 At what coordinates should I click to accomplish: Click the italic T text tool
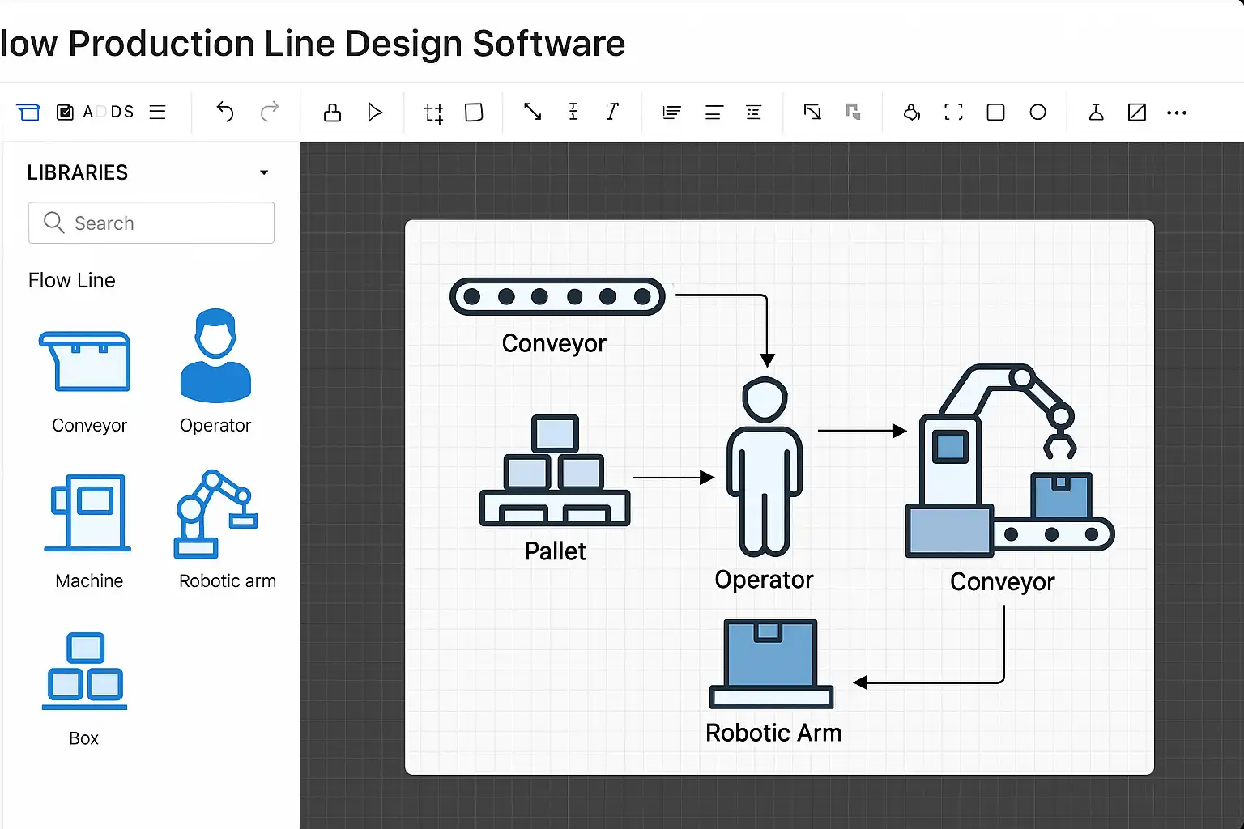click(x=612, y=112)
